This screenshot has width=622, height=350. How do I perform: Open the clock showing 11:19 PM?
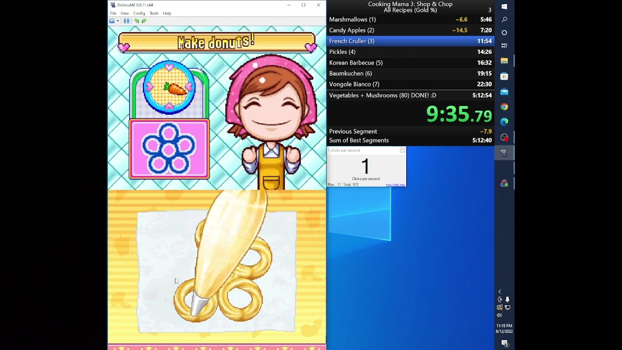[x=504, y=329]
